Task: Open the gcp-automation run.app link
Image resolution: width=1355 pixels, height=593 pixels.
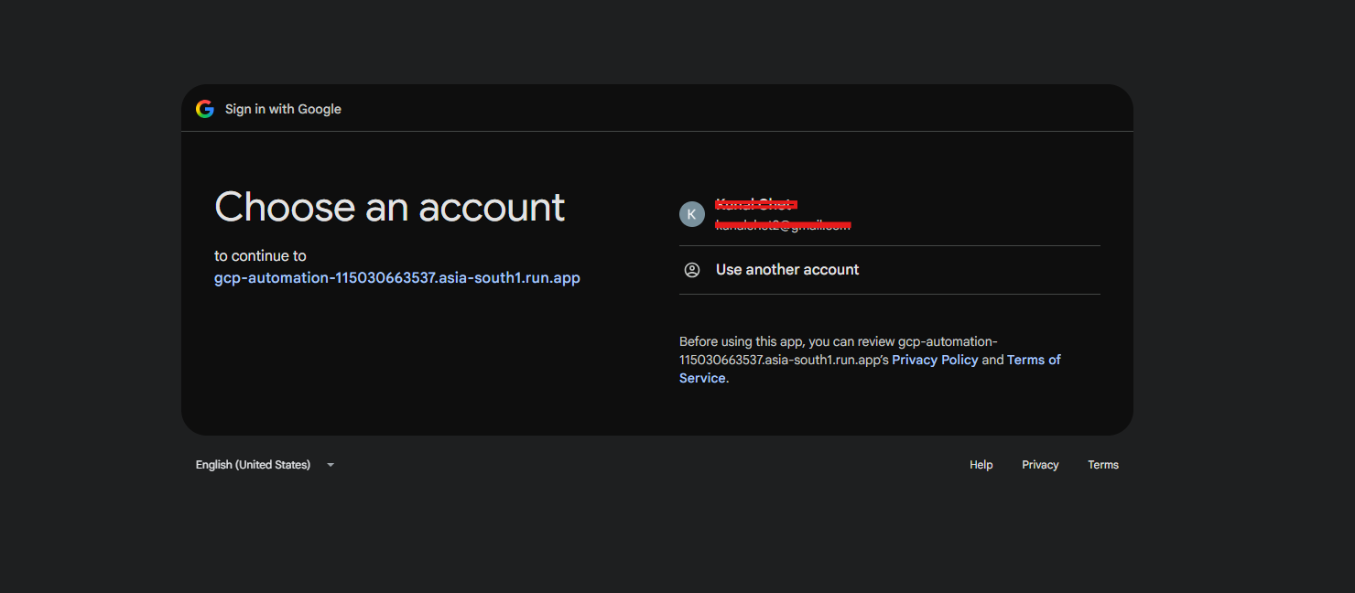Action: [397, 277]
